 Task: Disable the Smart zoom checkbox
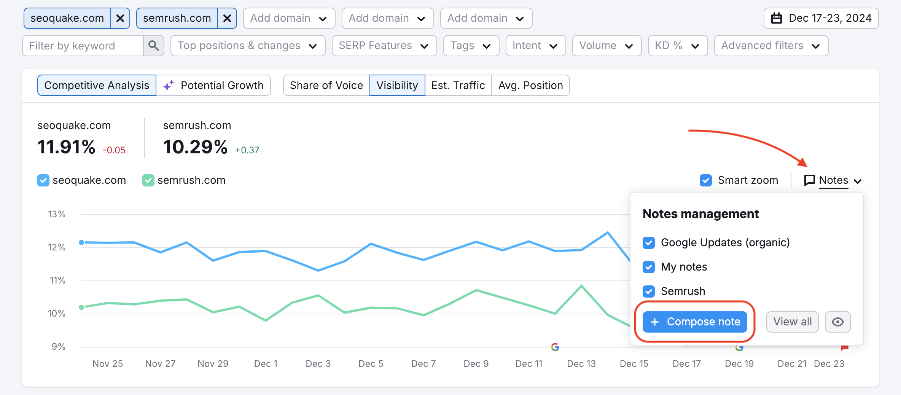(x=706, y=180)
